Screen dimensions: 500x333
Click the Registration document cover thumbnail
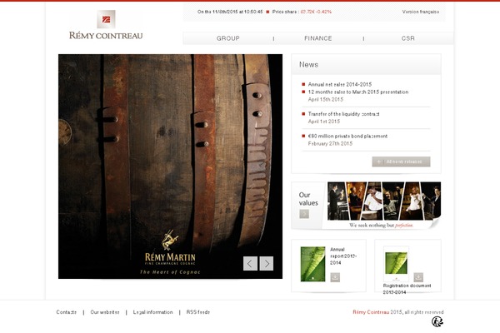coord(396,263)
